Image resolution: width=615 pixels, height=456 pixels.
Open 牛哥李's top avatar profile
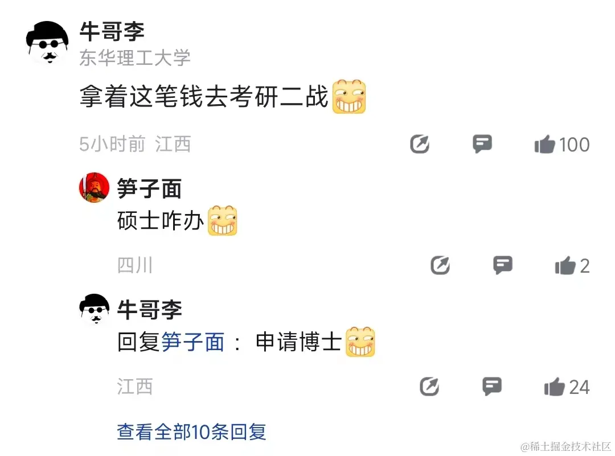point(47,42)
